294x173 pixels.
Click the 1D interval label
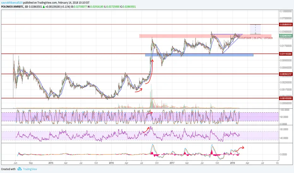(x=26, y=7)
